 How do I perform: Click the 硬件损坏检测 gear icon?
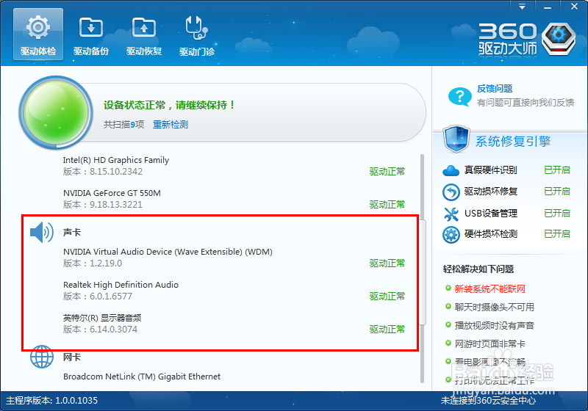[451, 235]
